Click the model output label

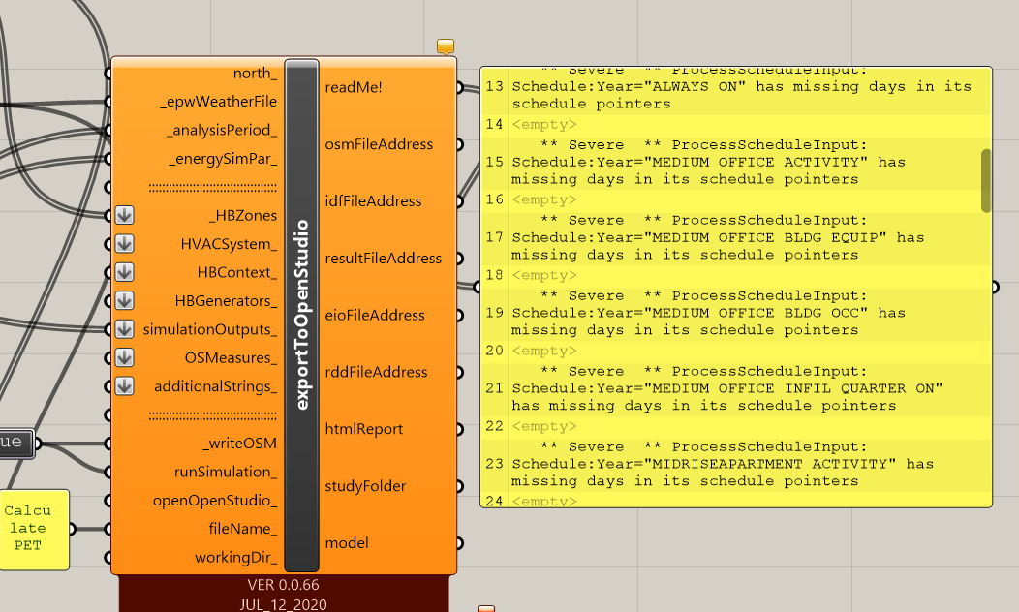(347, 543)
